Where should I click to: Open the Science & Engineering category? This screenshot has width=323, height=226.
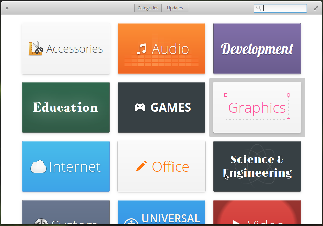257,166
